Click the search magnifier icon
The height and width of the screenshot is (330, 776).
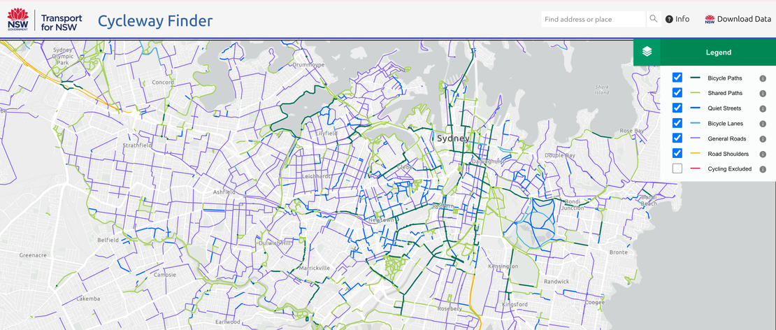(653, 20)
